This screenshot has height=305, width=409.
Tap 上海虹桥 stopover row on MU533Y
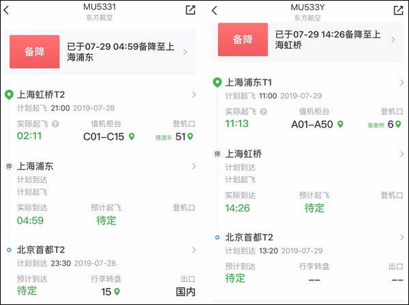307,154
